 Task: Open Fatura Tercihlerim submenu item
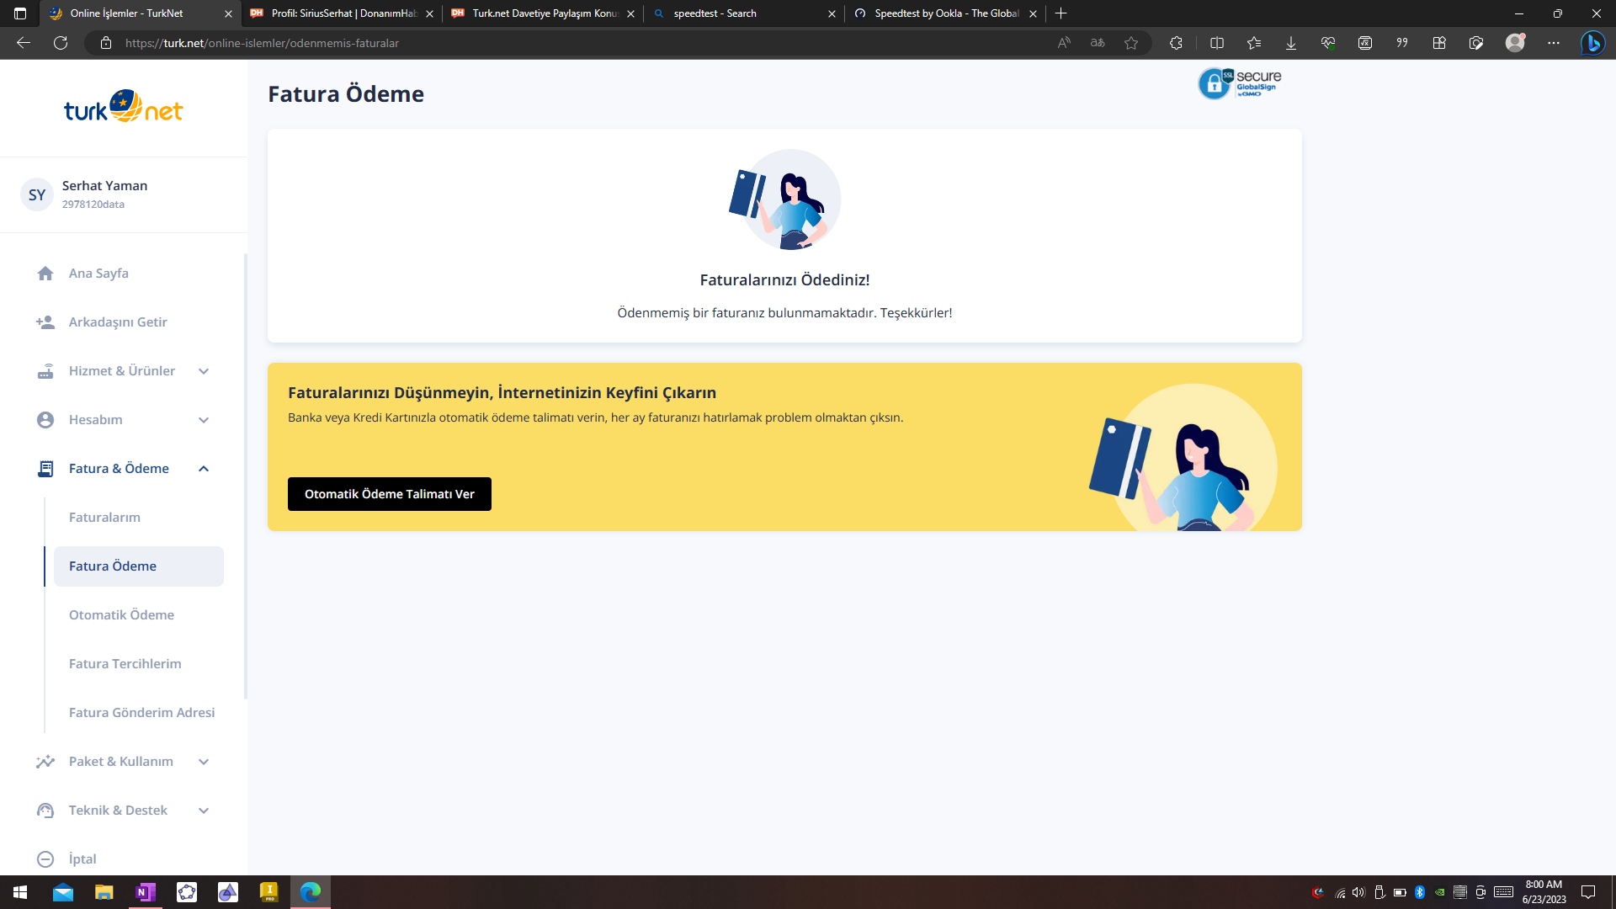125,664
